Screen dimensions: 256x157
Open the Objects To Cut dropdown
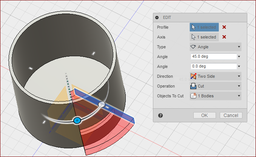click(216, 96)
